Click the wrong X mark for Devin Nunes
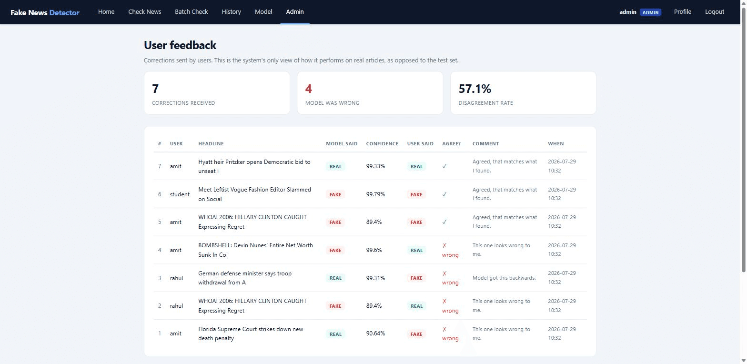The height and width of the screenshot is (364, 747). [x=450, y=250]
